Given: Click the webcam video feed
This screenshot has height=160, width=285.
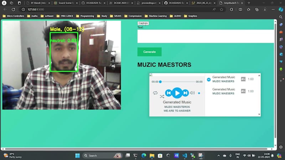Looking at the screenshot, I should pyautogui.click(x=62, y=65).
